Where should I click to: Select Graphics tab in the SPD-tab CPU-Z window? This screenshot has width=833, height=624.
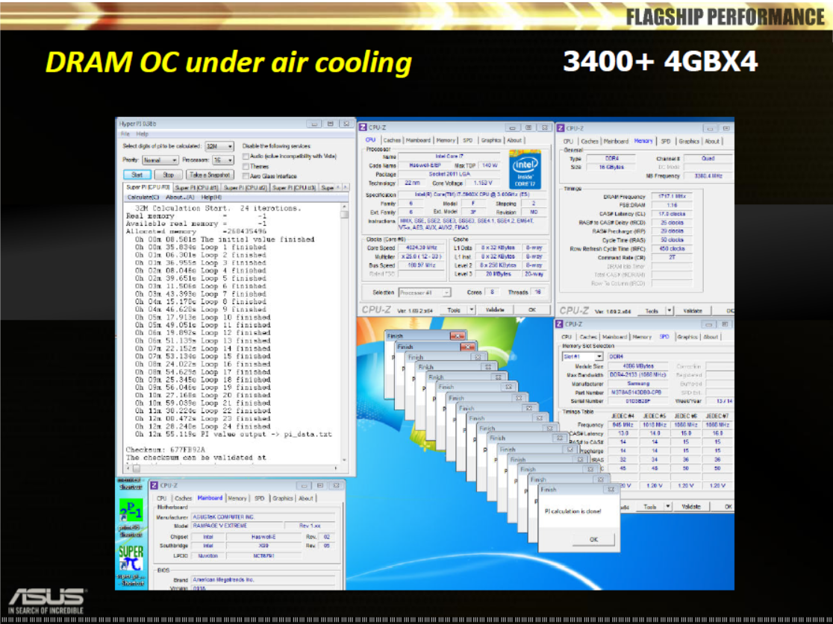coord(687,336)
